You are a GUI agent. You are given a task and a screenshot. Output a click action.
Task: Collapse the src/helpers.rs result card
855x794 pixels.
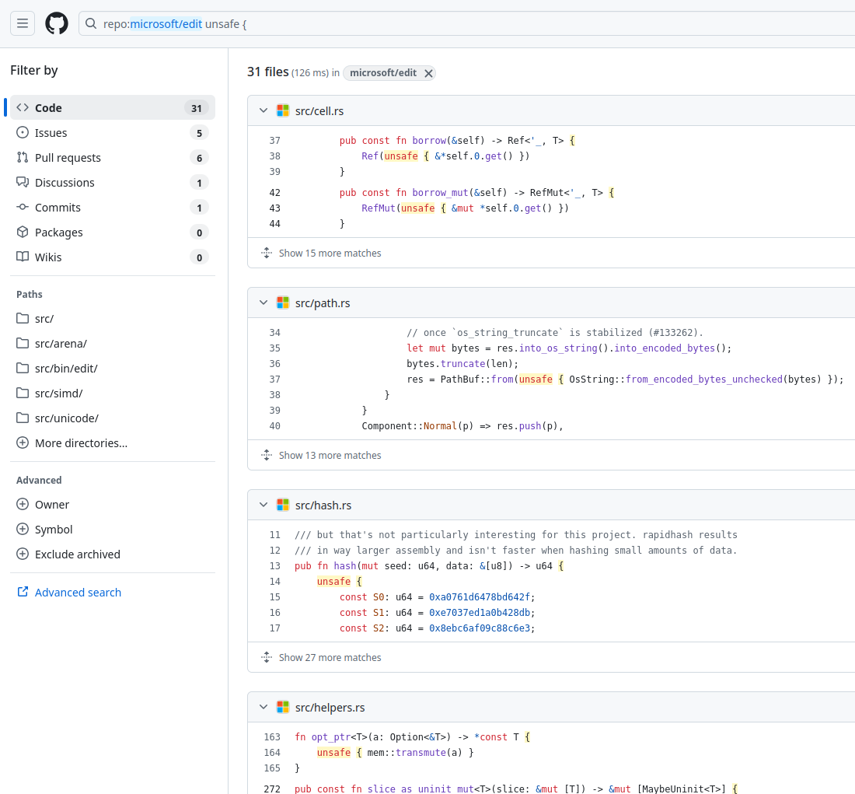point(263,707)
